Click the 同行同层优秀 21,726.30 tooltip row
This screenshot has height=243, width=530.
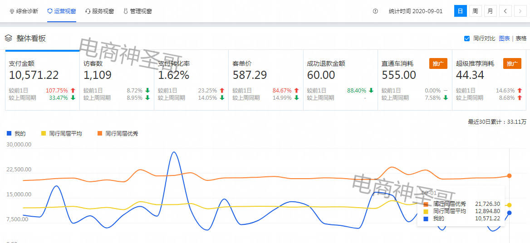tap(462, 204)
